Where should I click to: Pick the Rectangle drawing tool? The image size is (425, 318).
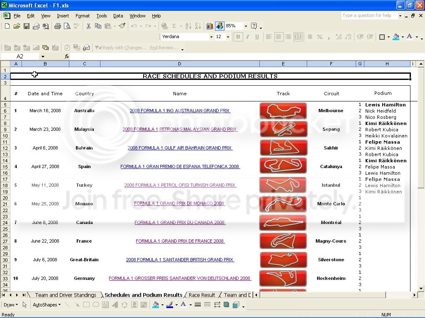[x=86, y=305]
